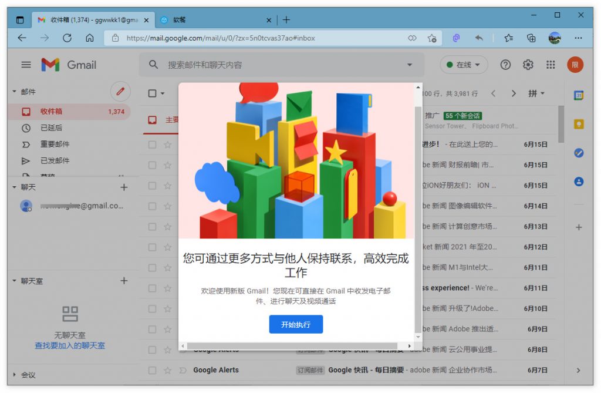Collapse the 邮件 section

coord(14,92)
